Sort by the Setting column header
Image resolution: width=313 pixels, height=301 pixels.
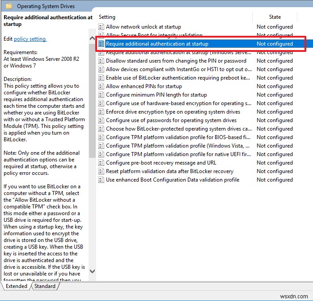pos(175,17)
